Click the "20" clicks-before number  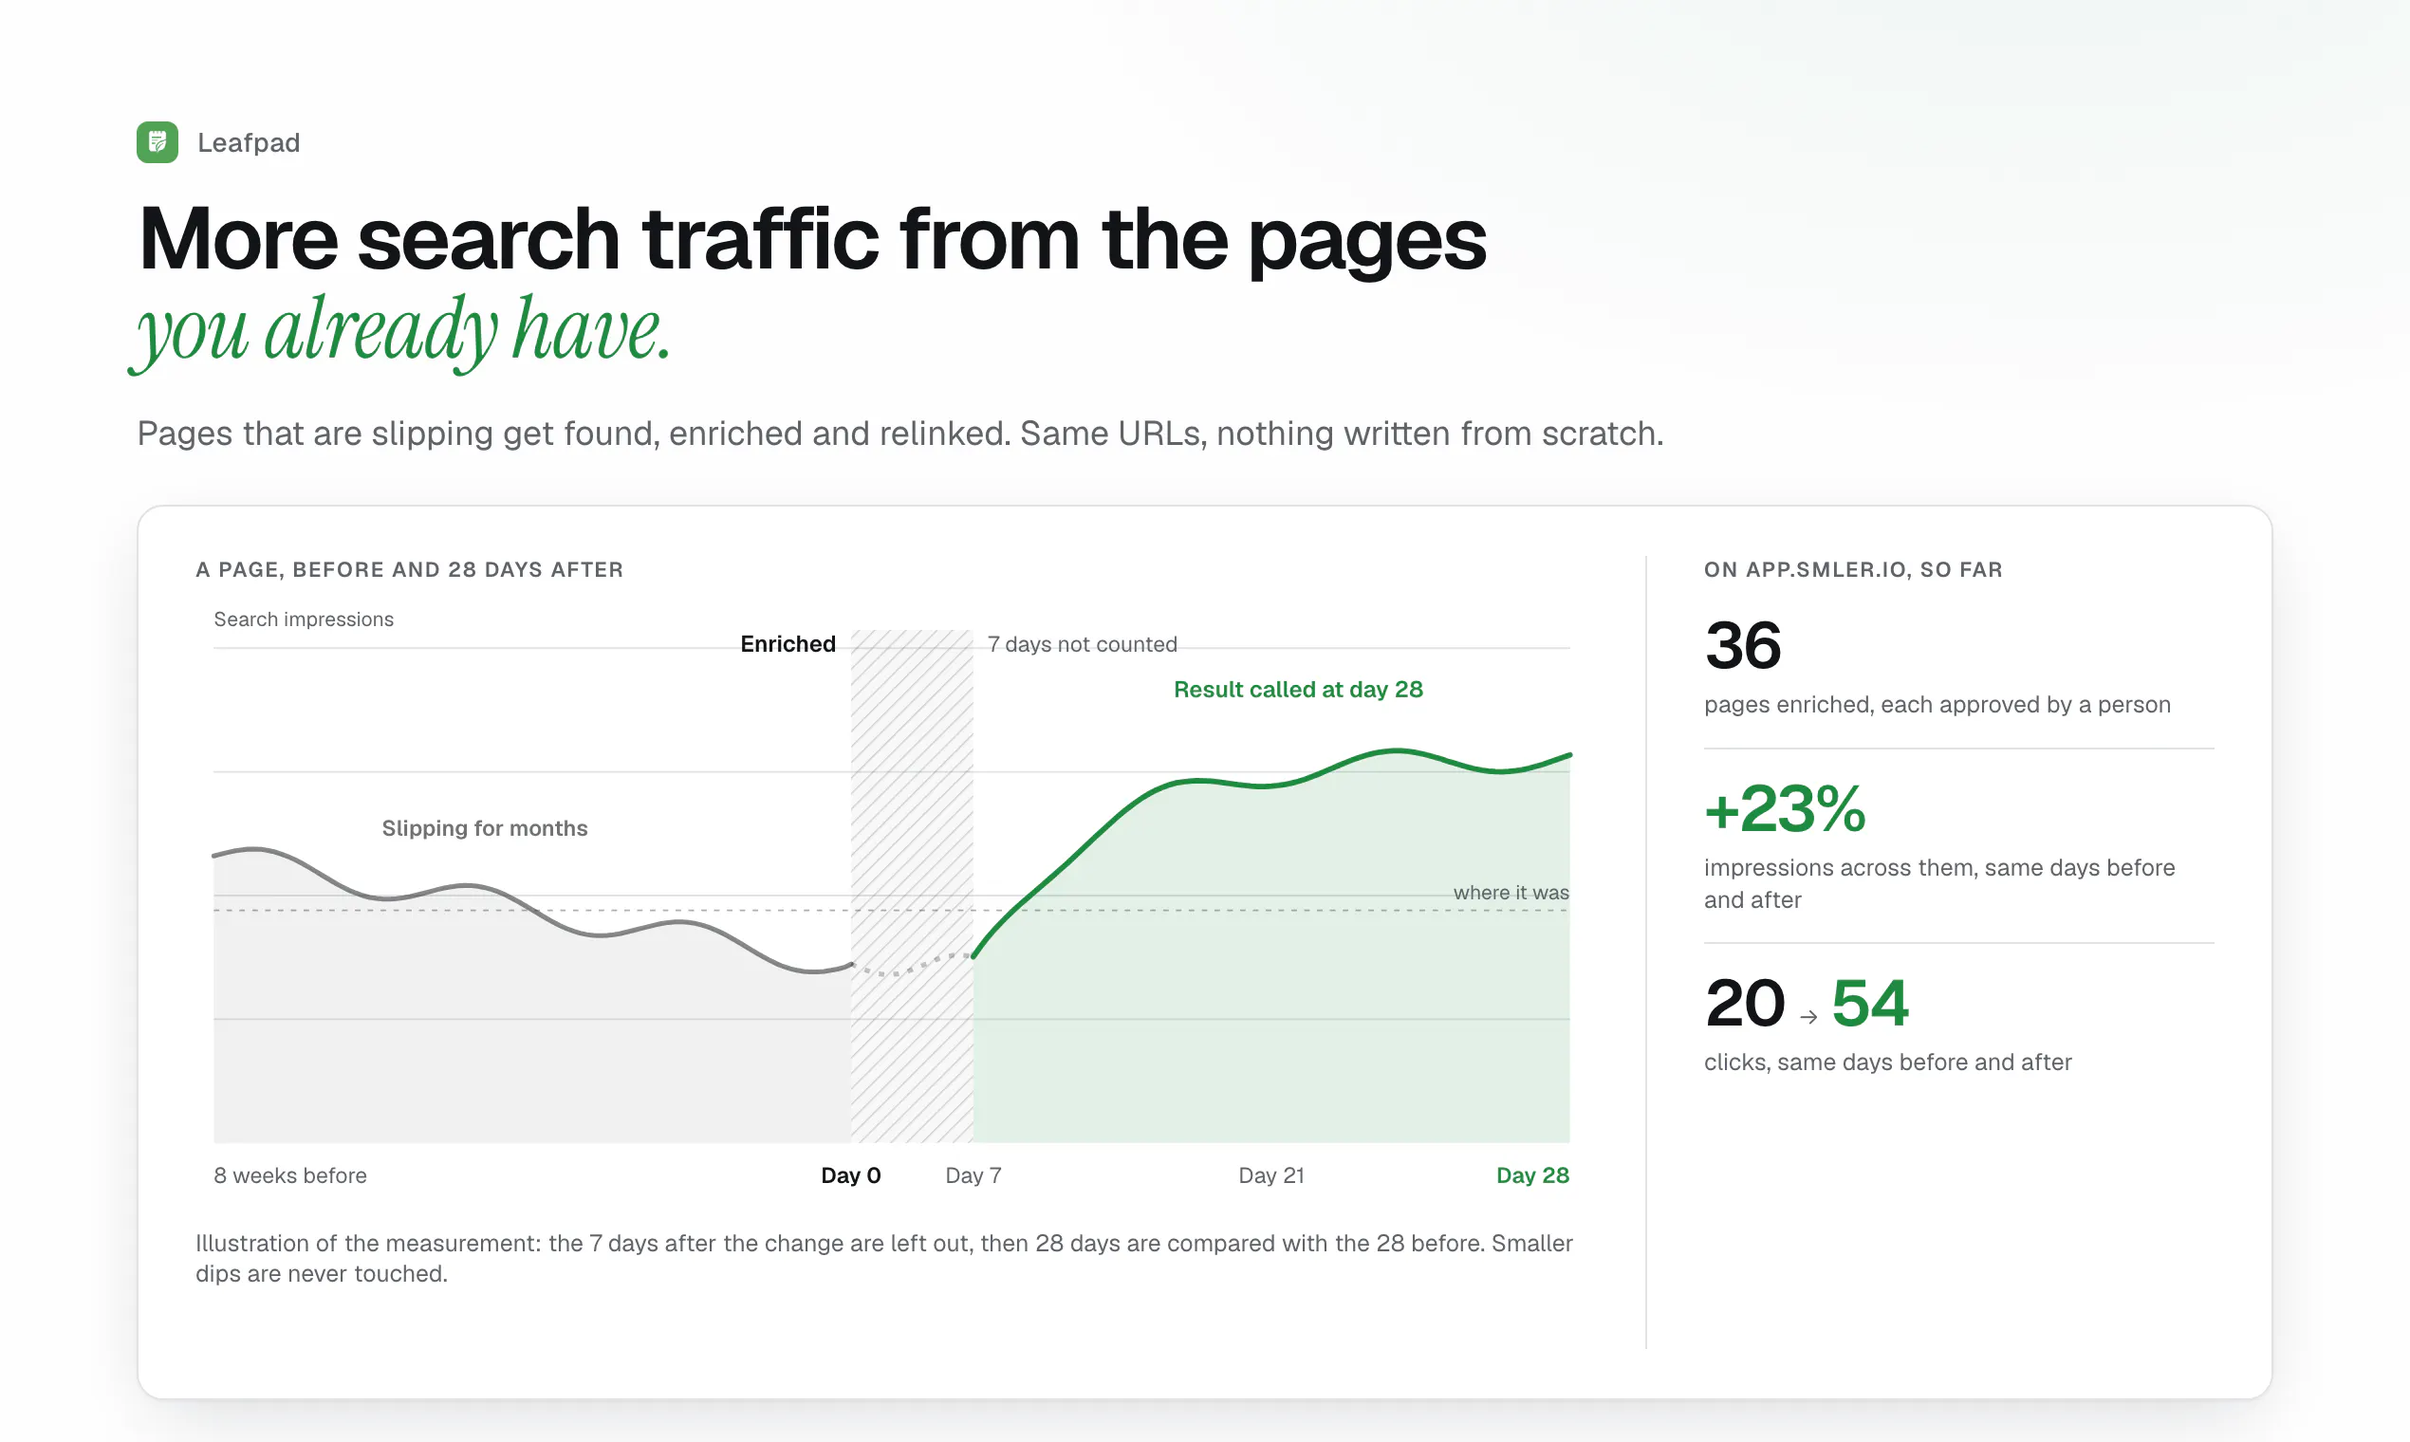click(1745, 1003)
